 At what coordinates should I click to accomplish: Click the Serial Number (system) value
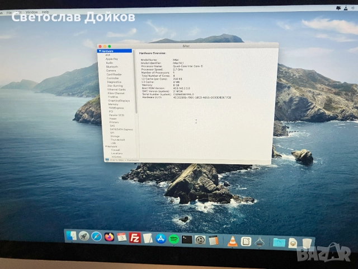tap(183, 94)
